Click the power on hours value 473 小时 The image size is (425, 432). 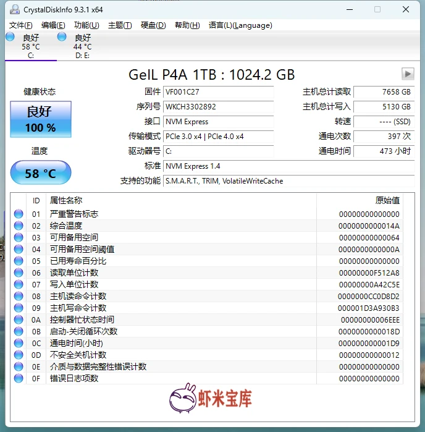pyautogui.click(x=384, y=151)
